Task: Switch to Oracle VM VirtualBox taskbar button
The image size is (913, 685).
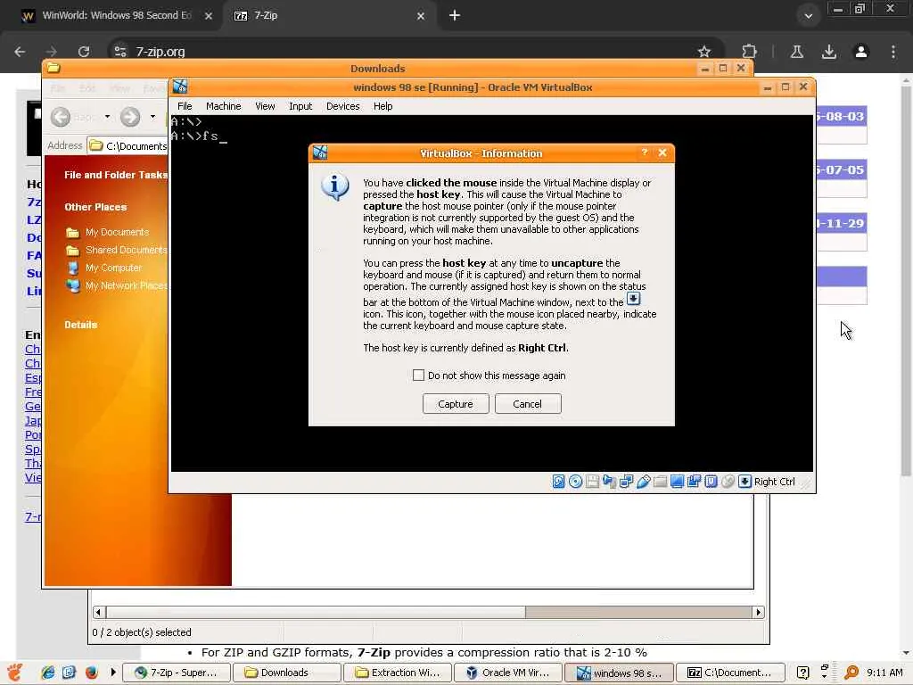Action: click(x=507, y=673)
